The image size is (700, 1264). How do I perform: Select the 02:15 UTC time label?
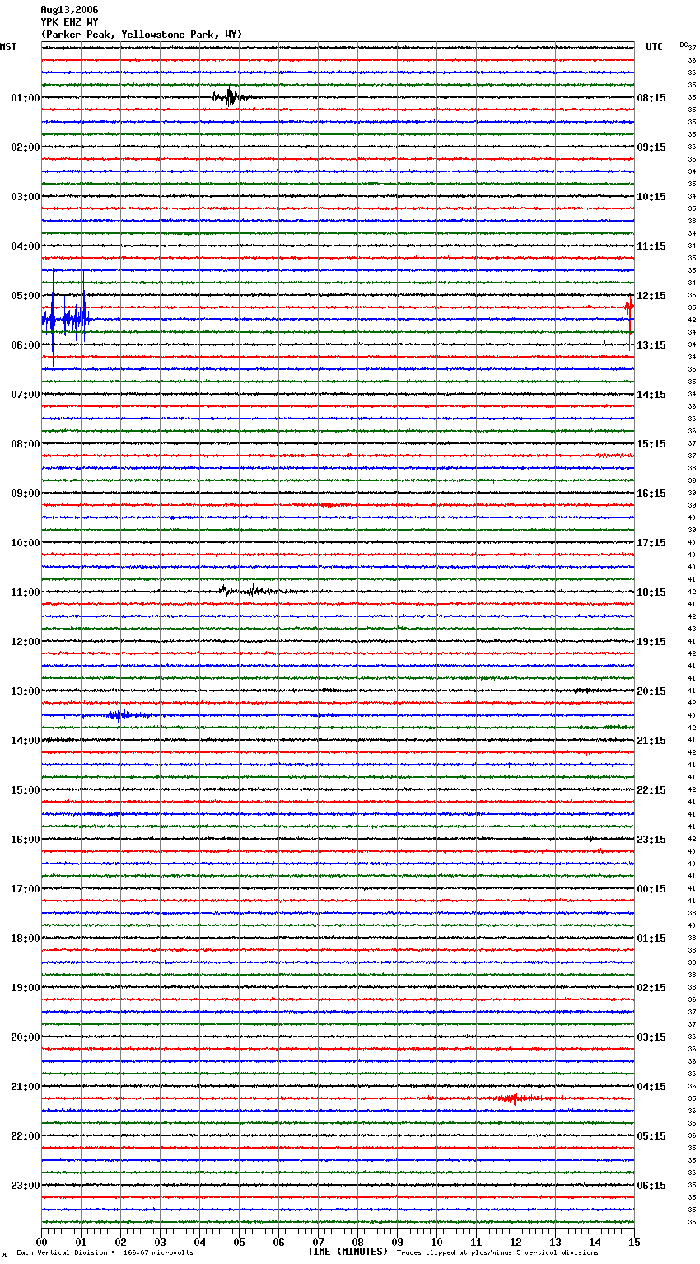pyautogui.click(x=651, y=988)
